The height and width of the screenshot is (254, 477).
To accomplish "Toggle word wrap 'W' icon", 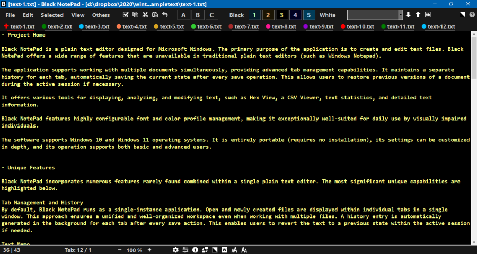I will (x=225, y=250).
